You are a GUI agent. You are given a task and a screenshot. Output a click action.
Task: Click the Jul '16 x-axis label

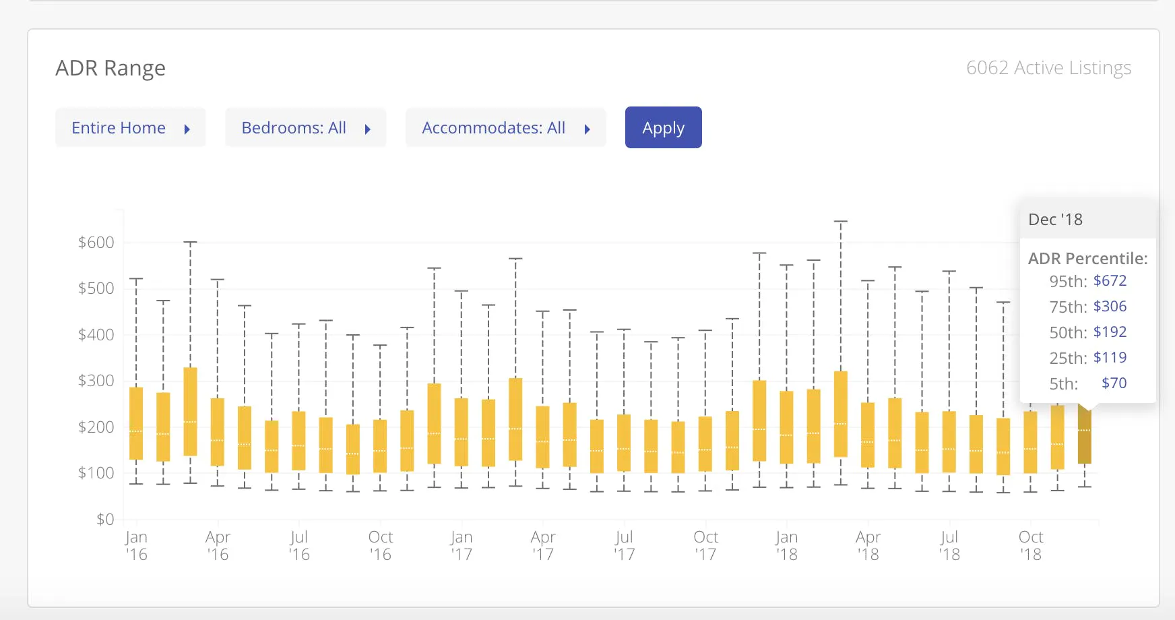click(299, 546)
